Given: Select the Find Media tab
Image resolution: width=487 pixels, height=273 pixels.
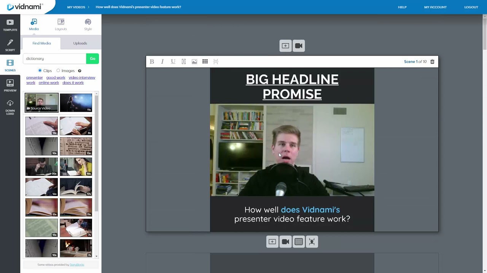Looking at the screenshot, I should [x=41, y=43].
